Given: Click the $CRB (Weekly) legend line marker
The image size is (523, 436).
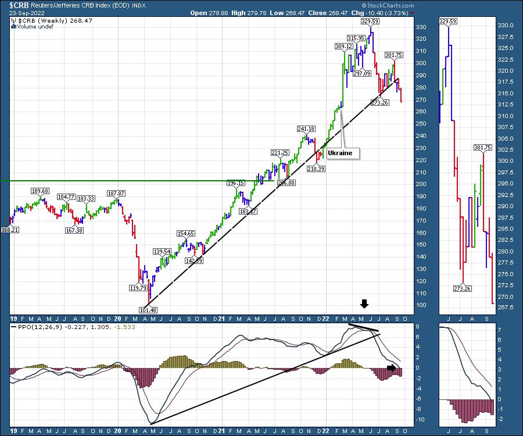Looking at the screenshot, I should click(12, 19).
